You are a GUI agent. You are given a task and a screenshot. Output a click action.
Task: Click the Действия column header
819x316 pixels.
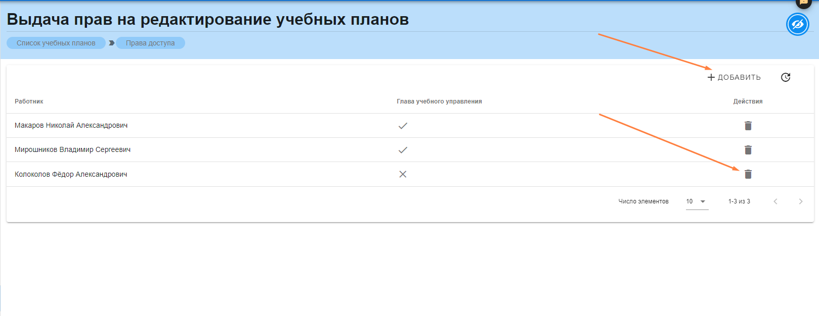748,101
